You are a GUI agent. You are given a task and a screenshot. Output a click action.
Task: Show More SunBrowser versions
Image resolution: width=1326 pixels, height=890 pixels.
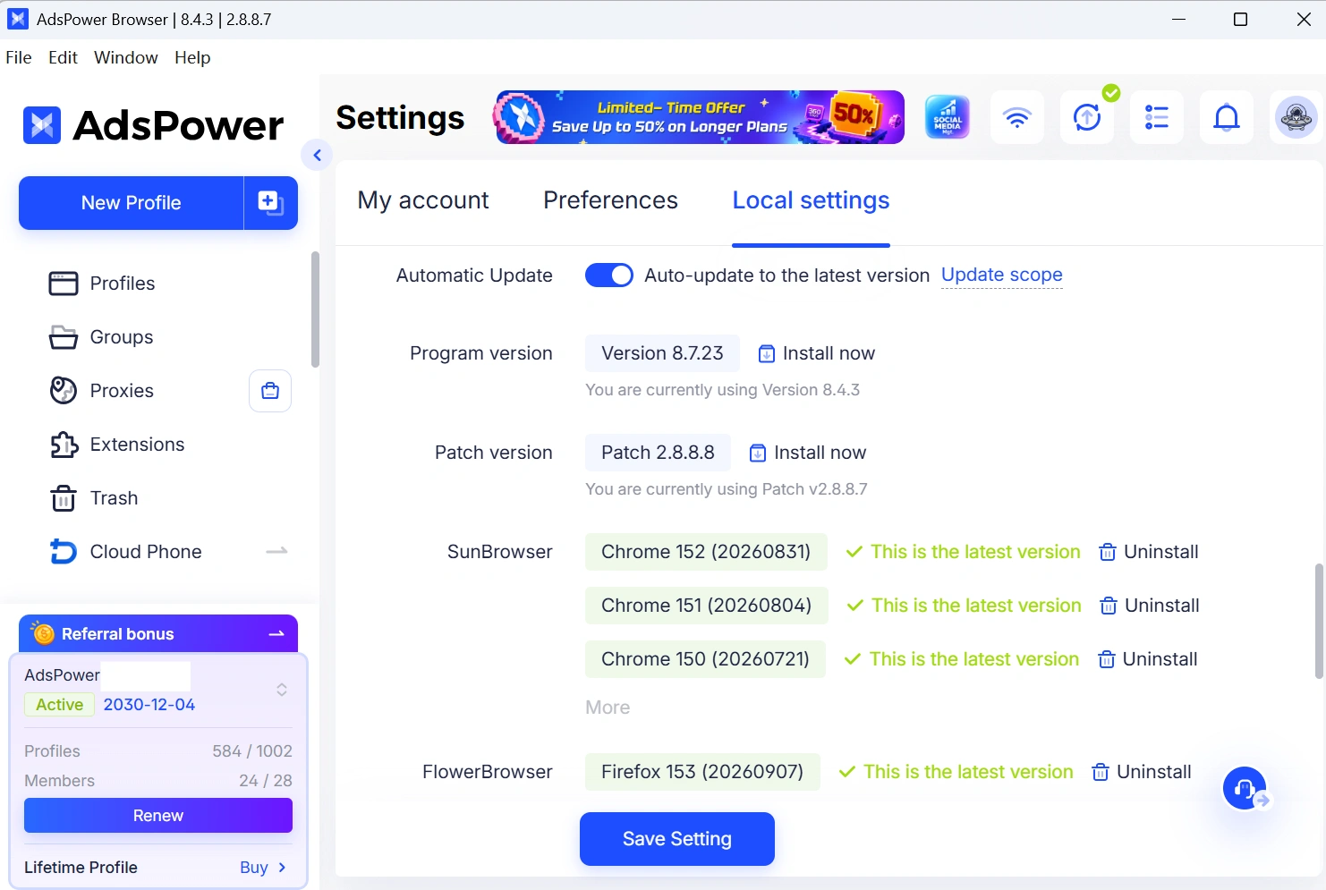[x=608, y=708]
